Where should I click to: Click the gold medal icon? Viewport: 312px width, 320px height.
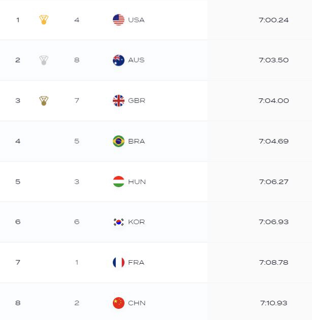(x=44, y=20)
